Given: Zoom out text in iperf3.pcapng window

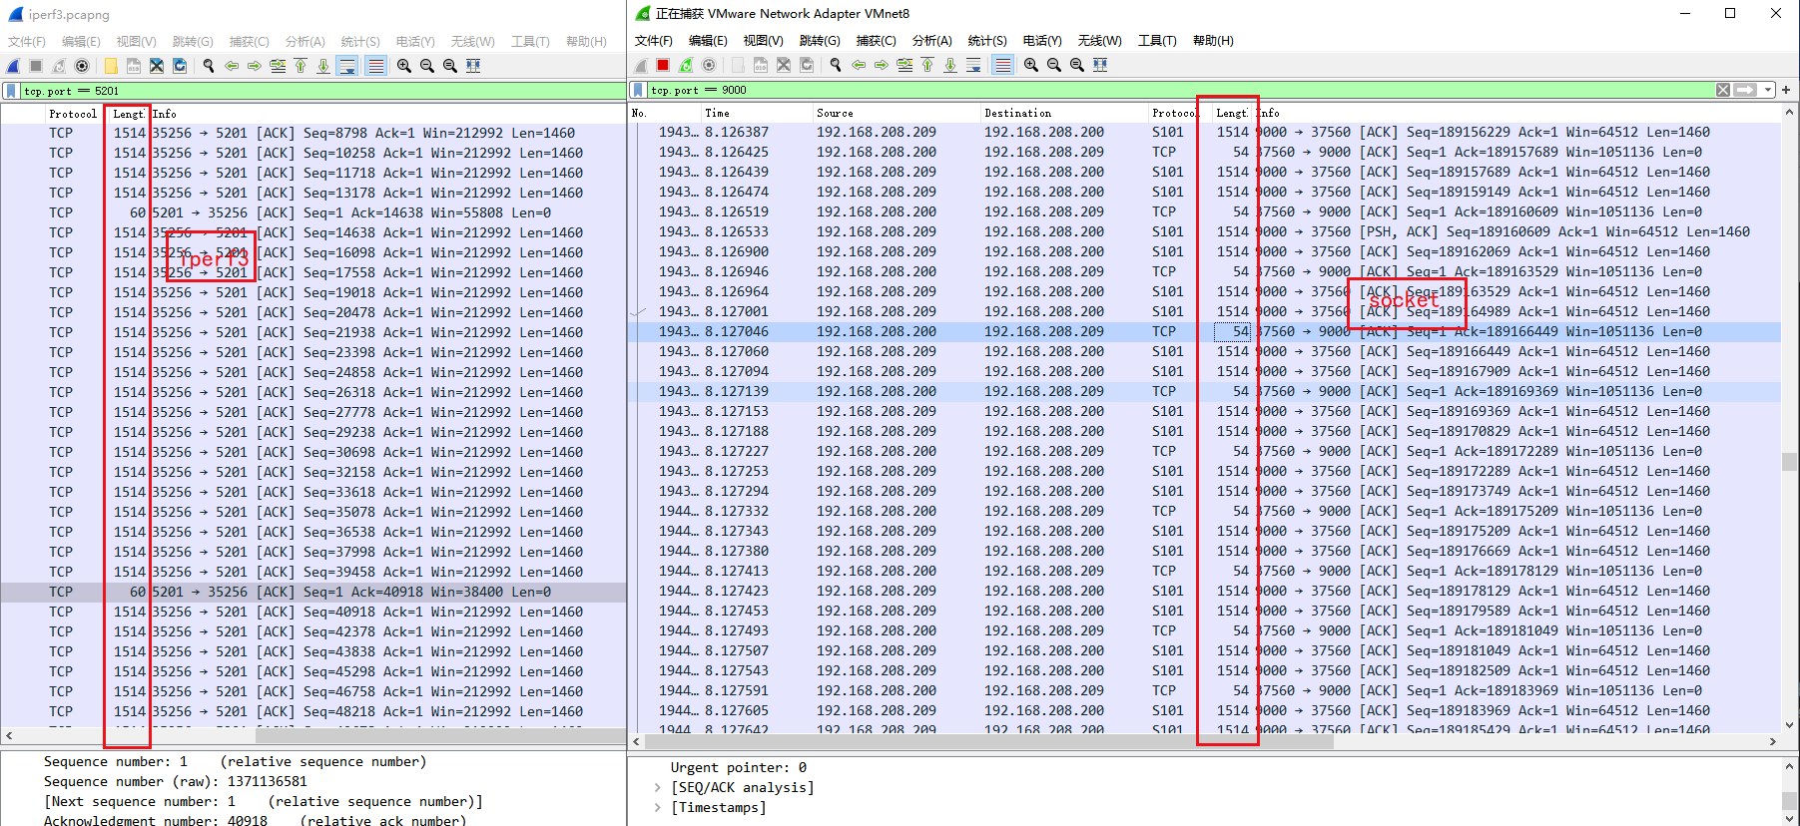Looking at the screenshot, I should pyautogui.click(x=427, y=66).
